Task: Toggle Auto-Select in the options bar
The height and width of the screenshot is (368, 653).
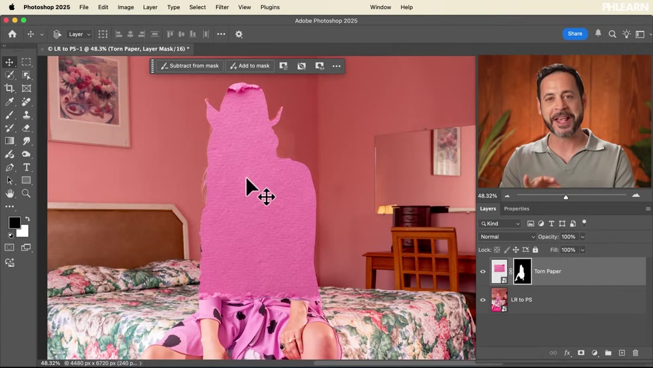Action: (57, 34)
